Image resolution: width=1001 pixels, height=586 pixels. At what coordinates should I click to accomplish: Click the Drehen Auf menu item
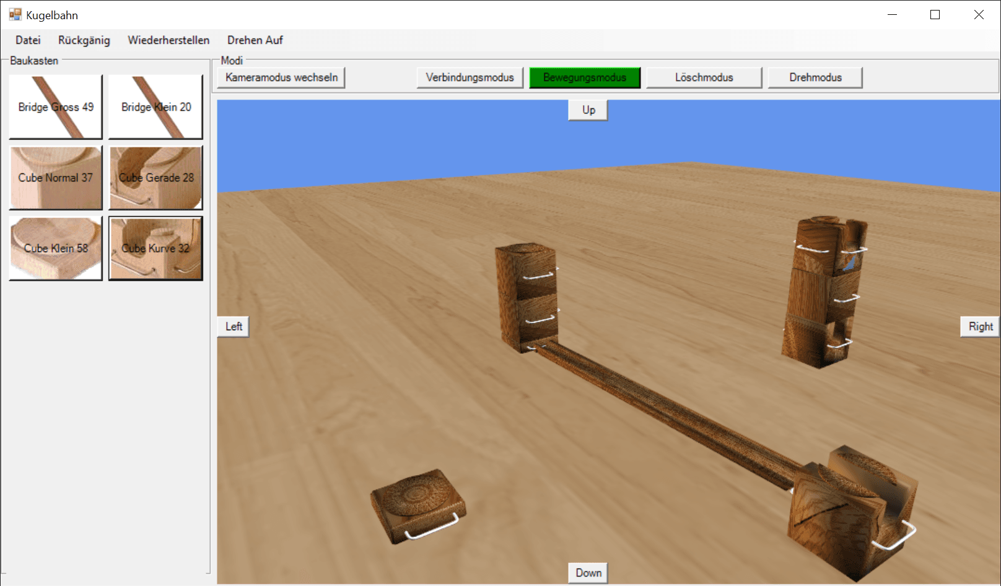pyautogui.click(x=255, y=40)
